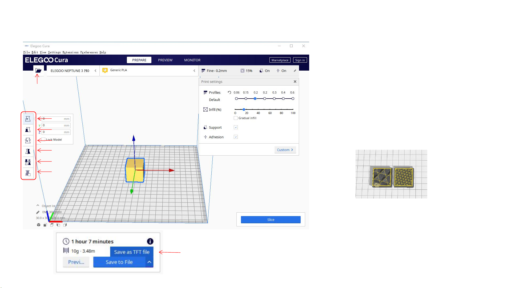Click Save as TFT file option
Viewport: 512px width, 288px height.
coord(132,252)
